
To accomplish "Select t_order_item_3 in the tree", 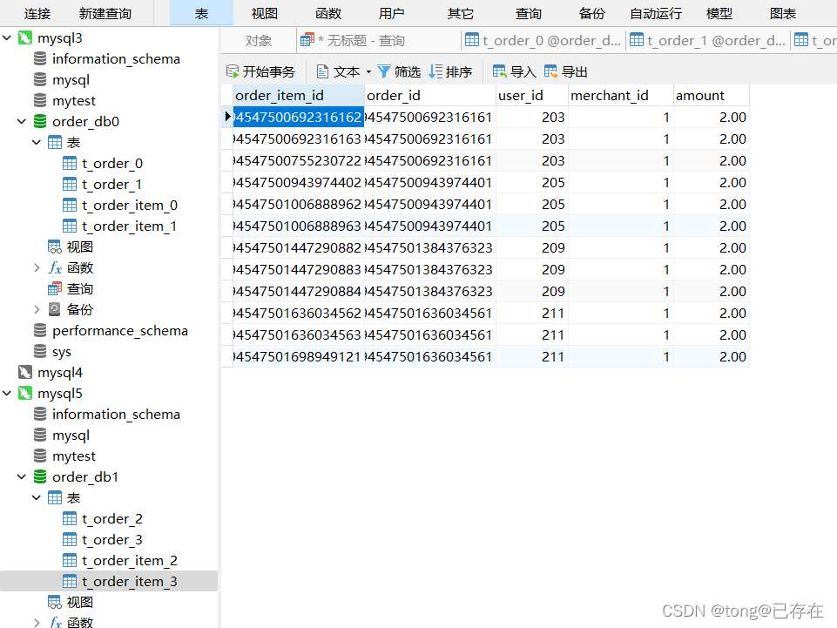I will pyautogui.click(x=109, y=582).
